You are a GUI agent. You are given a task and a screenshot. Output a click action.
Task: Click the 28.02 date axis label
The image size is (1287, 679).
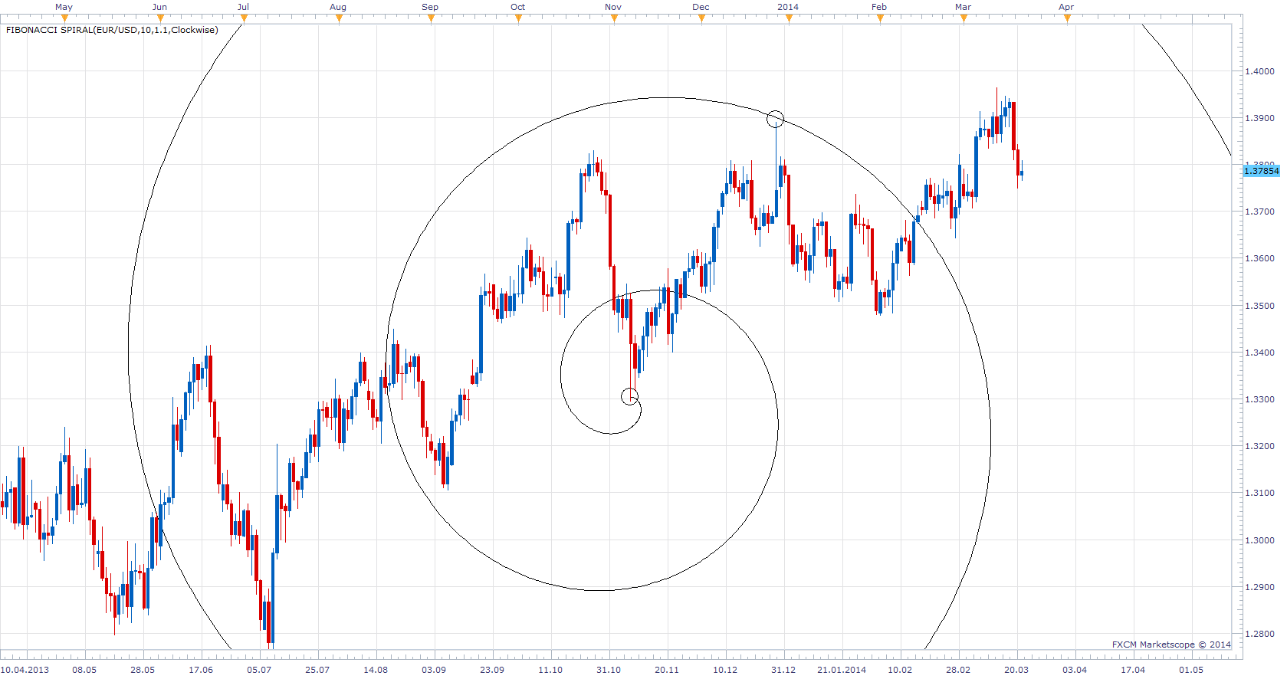click(958, 670)
